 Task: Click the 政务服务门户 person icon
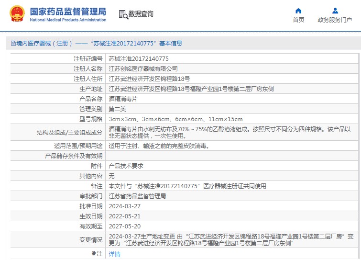335,11
